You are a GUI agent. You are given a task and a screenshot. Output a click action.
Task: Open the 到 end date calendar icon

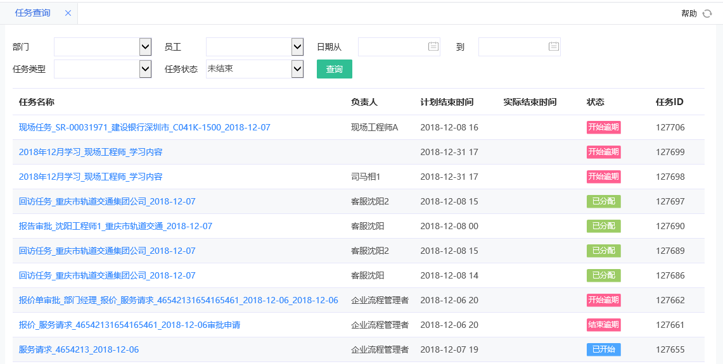[553, 46]
